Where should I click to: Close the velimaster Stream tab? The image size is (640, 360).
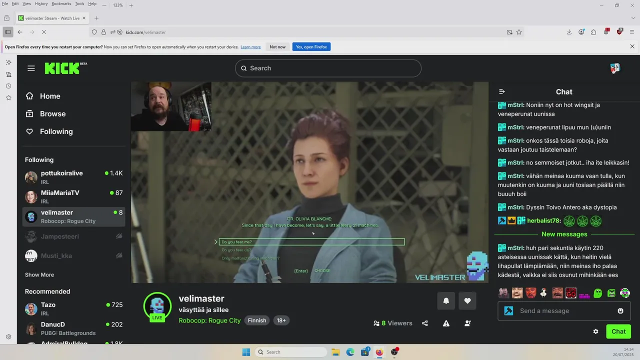click(84, 18)
